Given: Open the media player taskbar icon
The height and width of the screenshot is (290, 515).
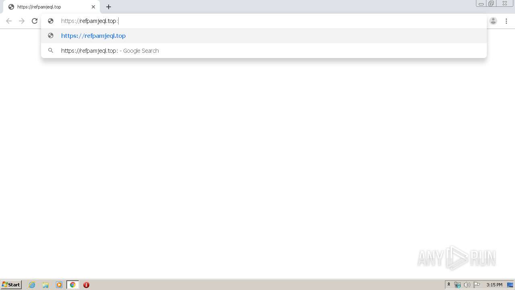Looking at the screenshot, I should point(59,285).
